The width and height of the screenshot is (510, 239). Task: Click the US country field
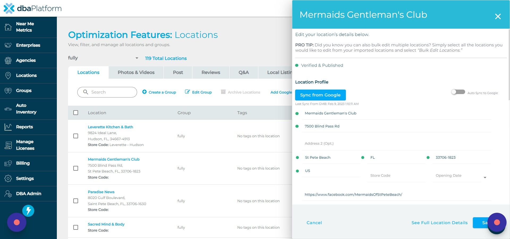(331, 171)
